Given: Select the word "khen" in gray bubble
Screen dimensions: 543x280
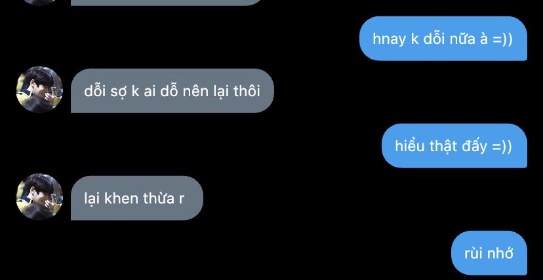Looking at the screenshot, I should click(120, 198).
